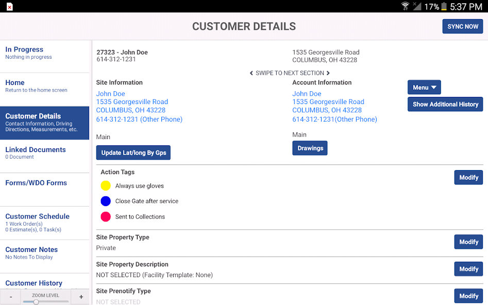
Task: Tap Site Information phone number link
Action: (139, 120)
